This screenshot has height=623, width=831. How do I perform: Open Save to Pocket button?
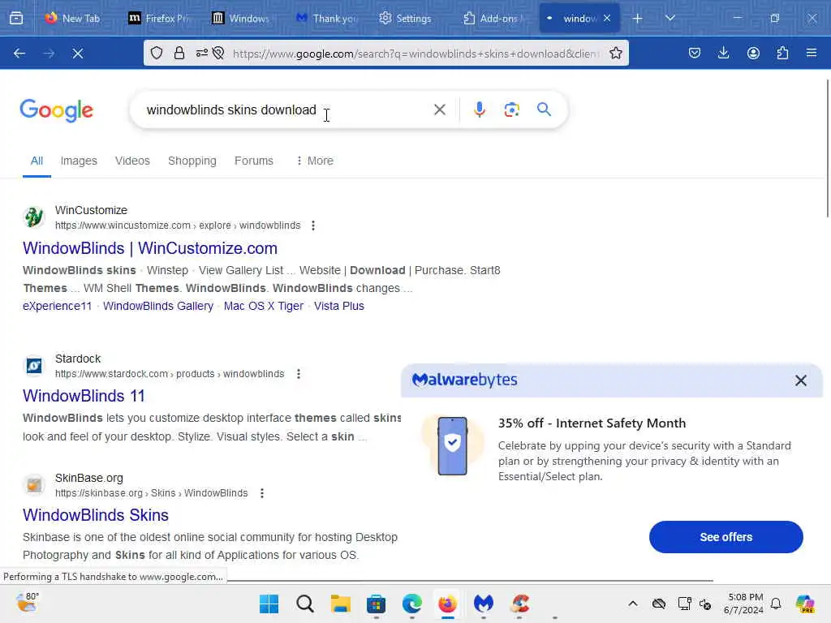(x=695, y=53)
